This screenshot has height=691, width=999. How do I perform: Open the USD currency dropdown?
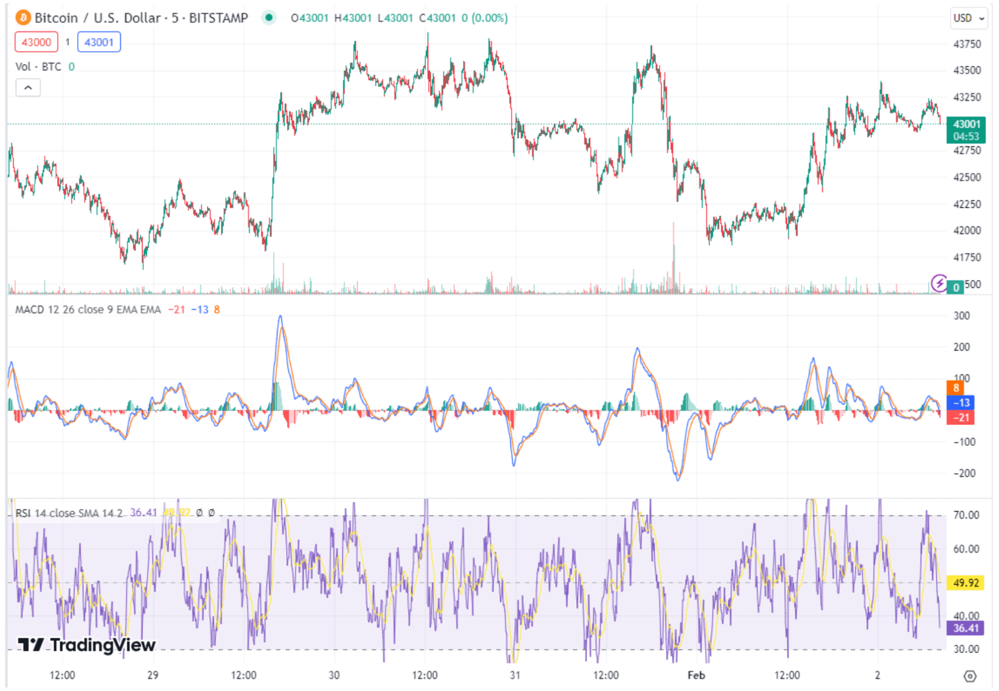tap(968, 18)
